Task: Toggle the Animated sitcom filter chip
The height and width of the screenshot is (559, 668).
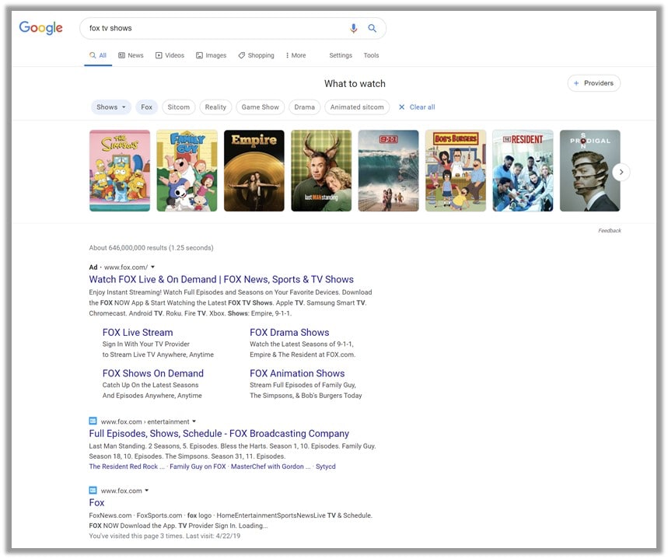Action: click(357, 107)
